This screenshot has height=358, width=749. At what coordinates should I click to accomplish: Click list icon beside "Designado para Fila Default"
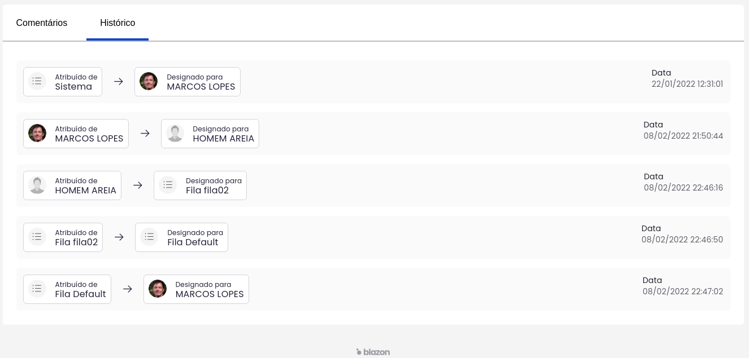point(149,237)
